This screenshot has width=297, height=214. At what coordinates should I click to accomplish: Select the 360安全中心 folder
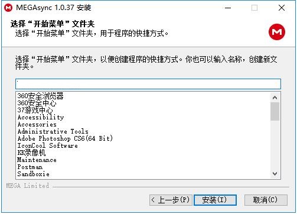[37, 103]
